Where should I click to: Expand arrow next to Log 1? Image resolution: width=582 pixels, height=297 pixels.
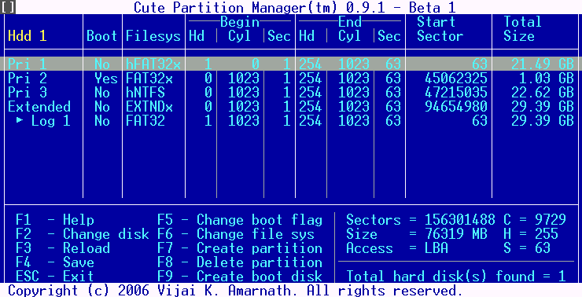pyautogui.click(x=20, y=121)
